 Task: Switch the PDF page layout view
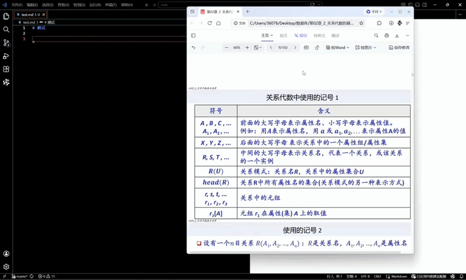pos(306,48)
